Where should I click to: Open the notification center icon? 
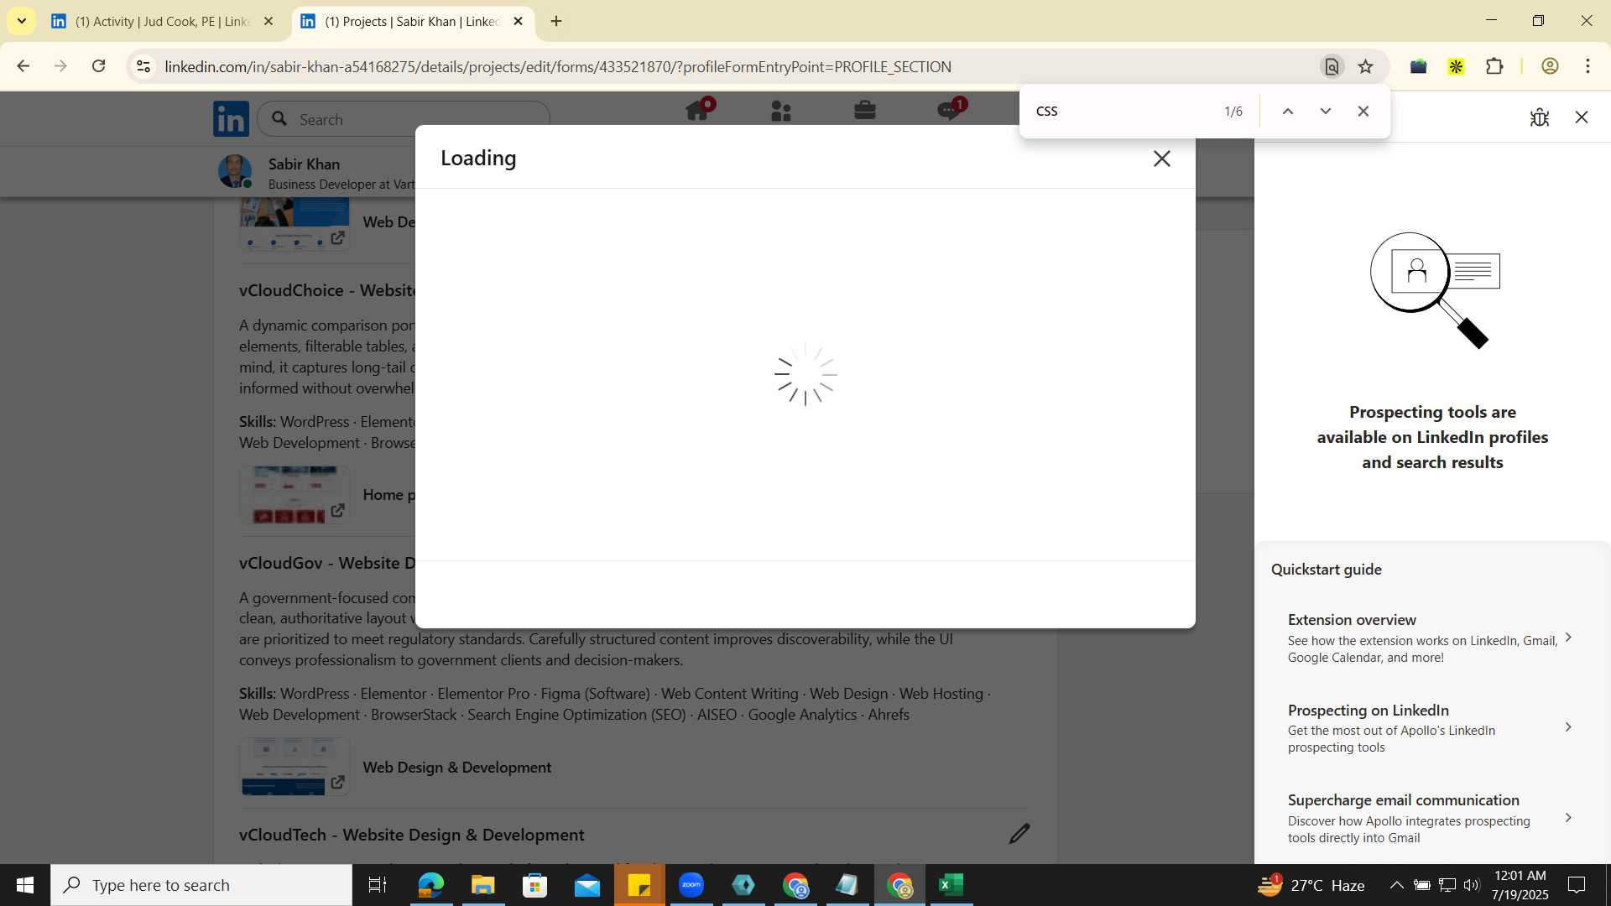point(1577,885)
